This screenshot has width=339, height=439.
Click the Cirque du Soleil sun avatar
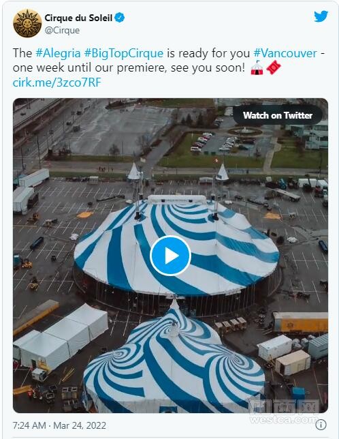pyautogui.click(x=27, y=23)
